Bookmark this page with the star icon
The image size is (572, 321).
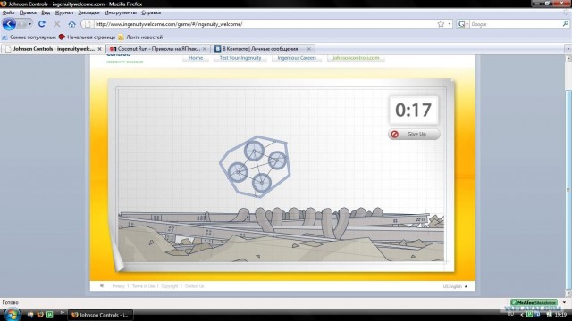pos(441,24)
